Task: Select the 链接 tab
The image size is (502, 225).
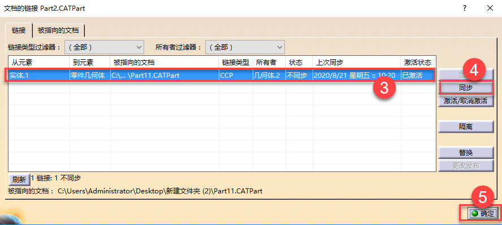Action: point(19,30)
